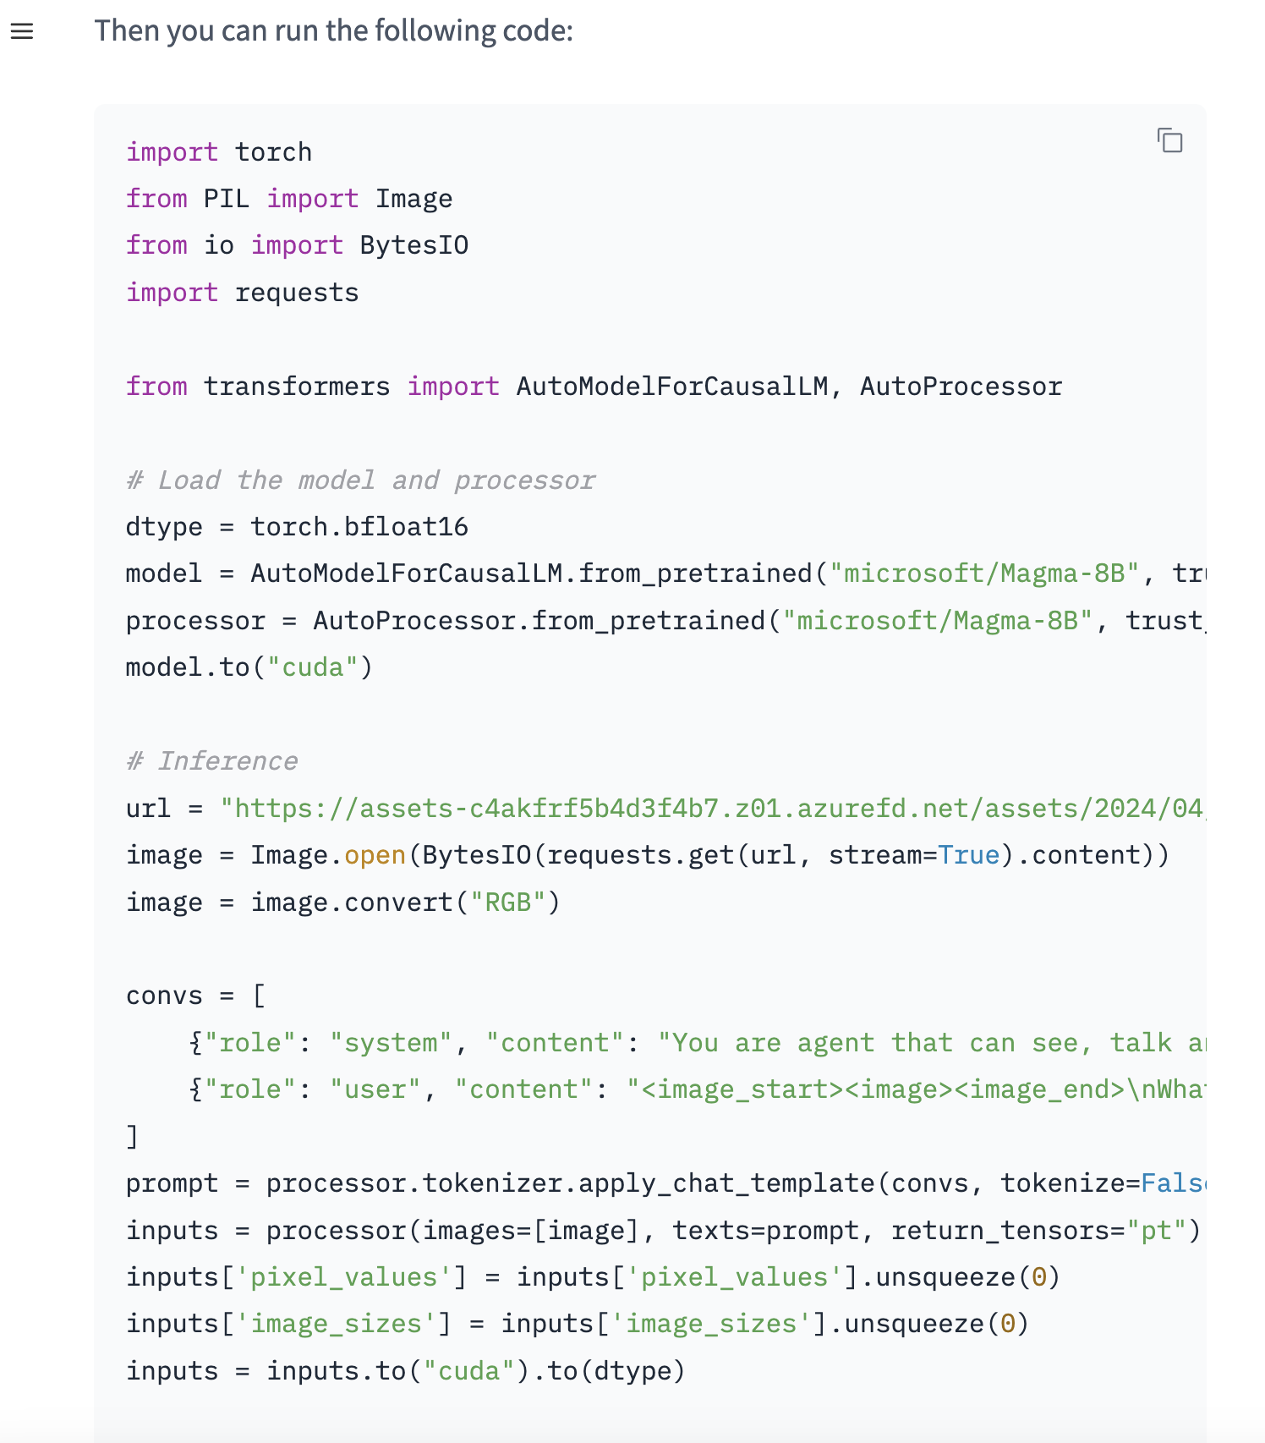
Task: Click the "import requests" line
Action: (x=242, y=293)
